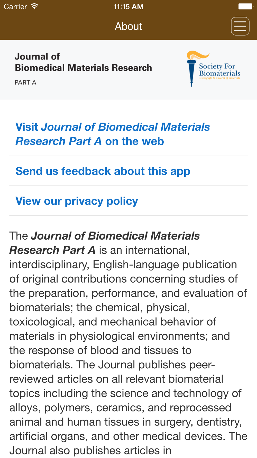Viewport: 257px width, 458px height.
Task: Tap 'Research Part A' italic link text
Action: coord(59,141)
